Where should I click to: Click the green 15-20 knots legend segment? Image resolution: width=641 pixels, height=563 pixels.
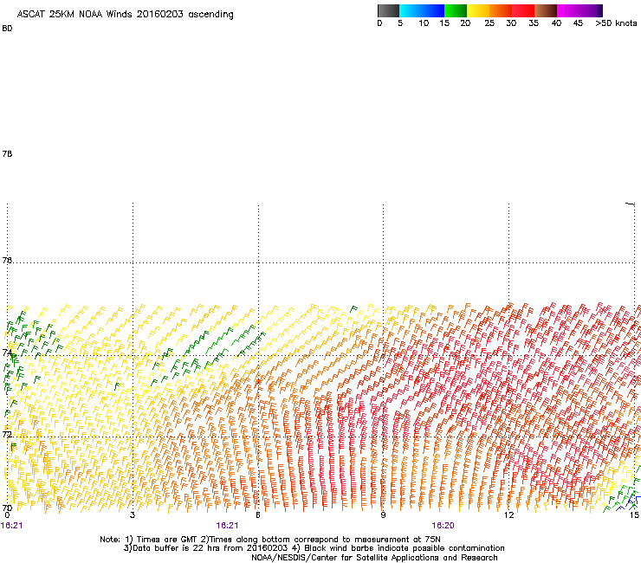pos(456,10)
